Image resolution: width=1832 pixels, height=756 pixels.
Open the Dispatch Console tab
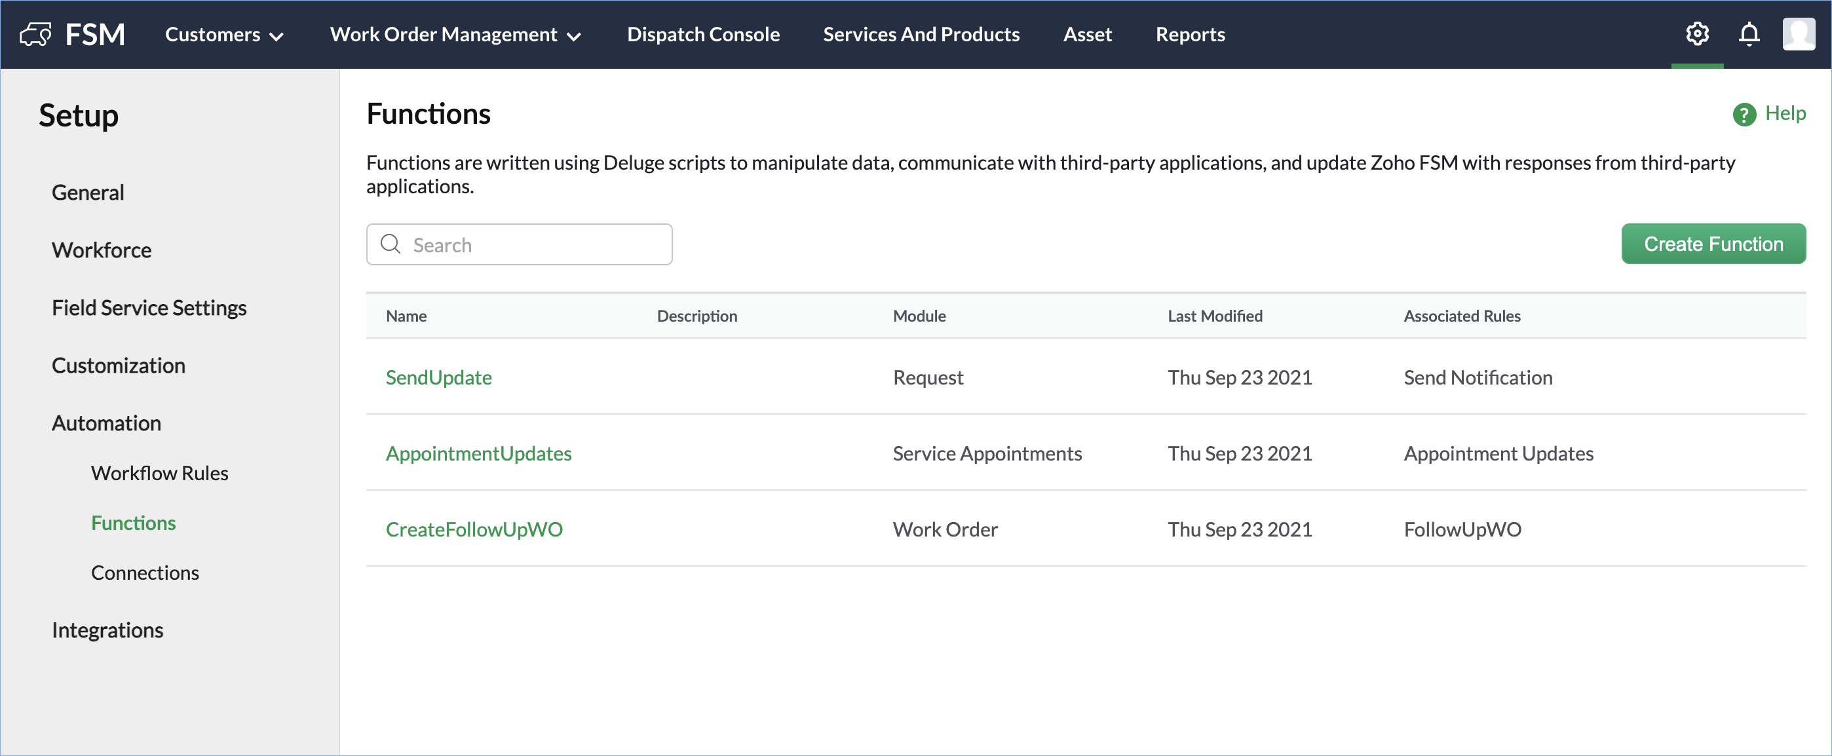tap(702, 34)
